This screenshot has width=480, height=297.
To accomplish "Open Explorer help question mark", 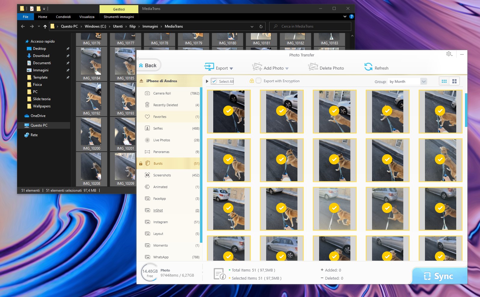I will pyautogui.click(x=351, y=17).
